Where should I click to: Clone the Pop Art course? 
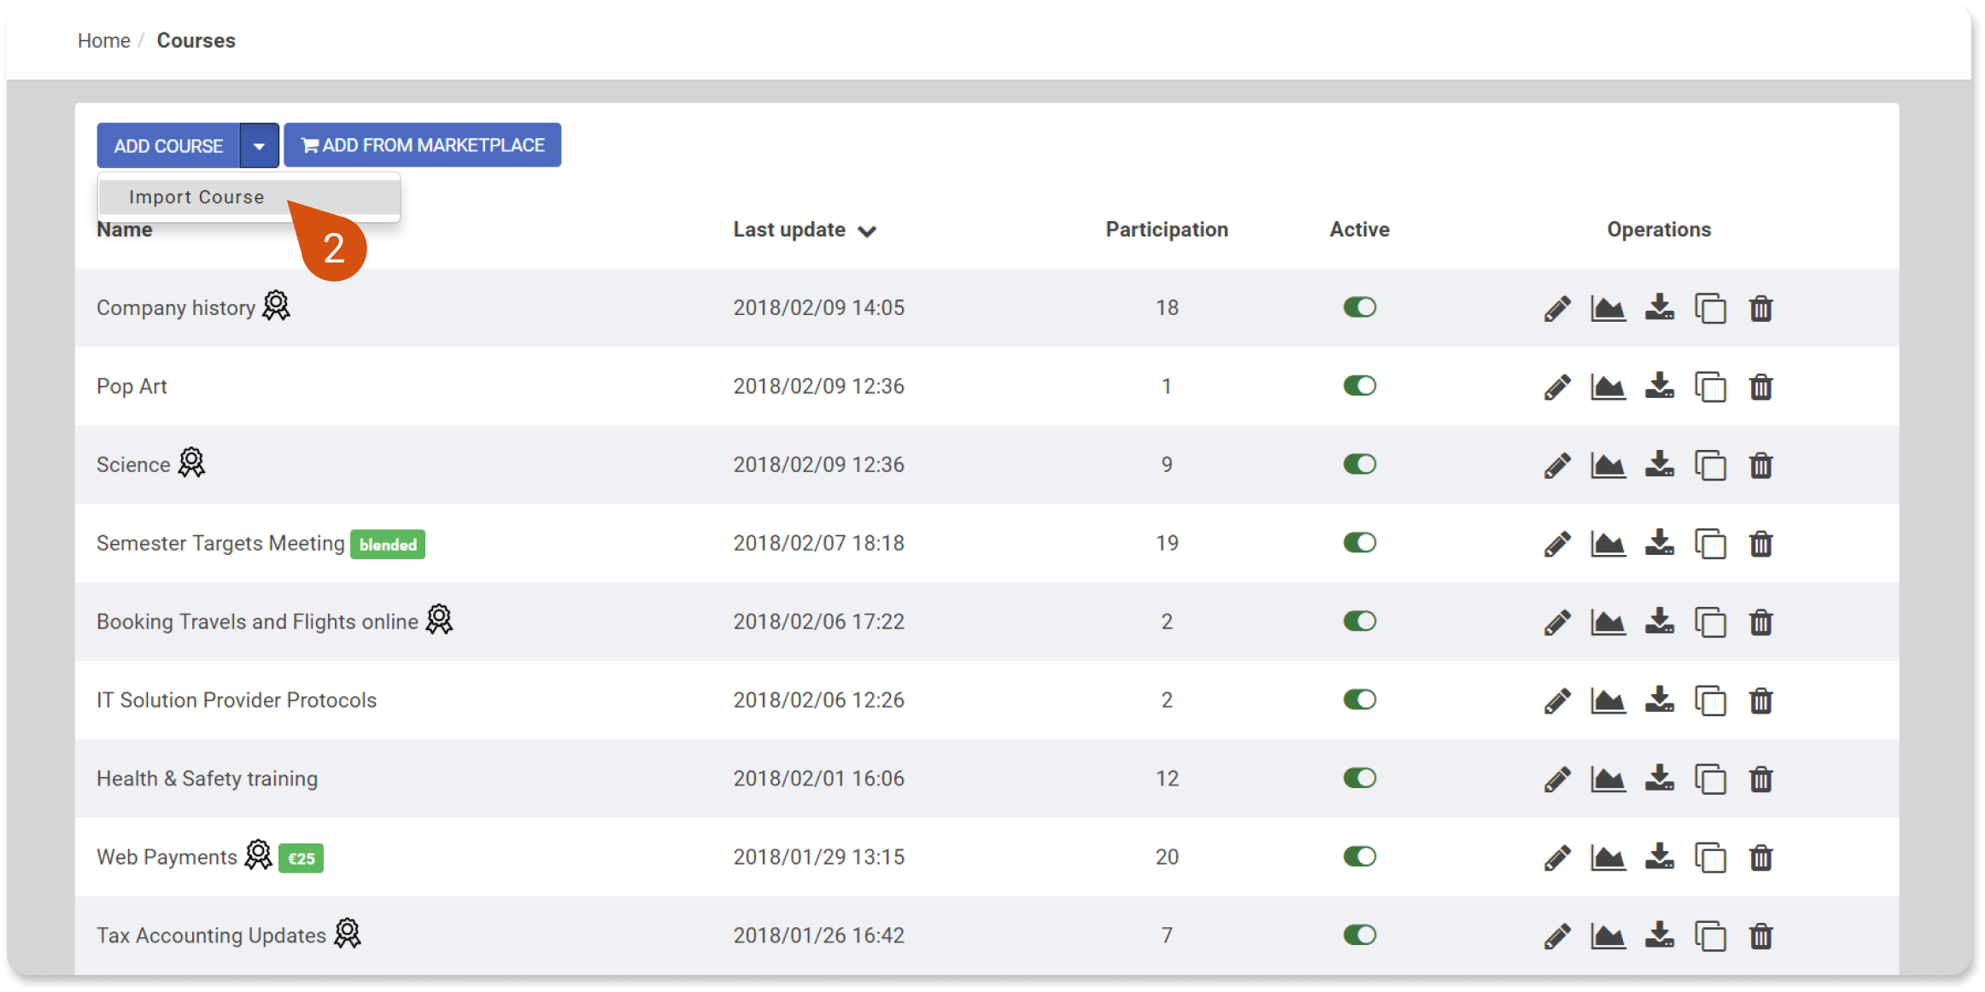[x=1710, y=387]
